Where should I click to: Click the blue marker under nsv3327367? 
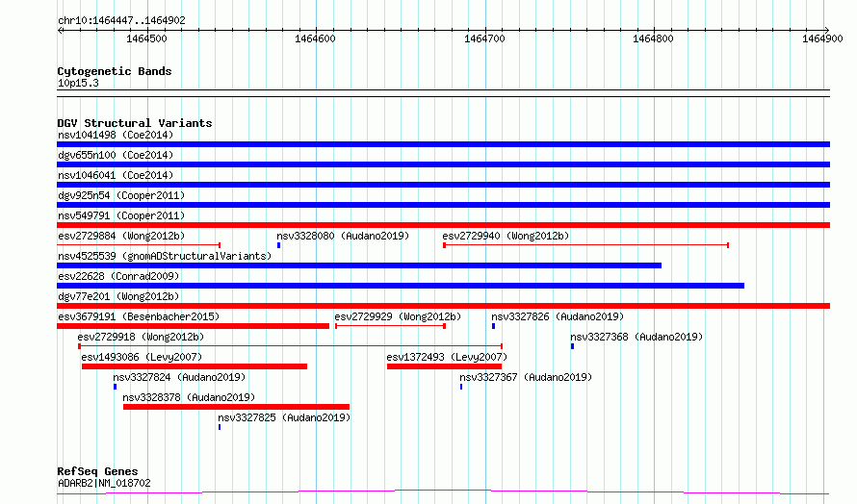pos(461,387)
